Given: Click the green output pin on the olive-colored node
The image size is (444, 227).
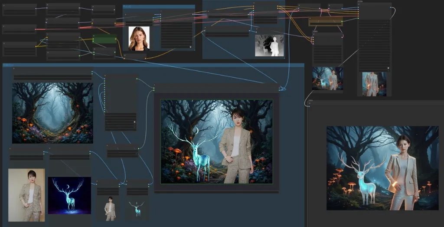Looking at the screenshot, I should (343, 21).
